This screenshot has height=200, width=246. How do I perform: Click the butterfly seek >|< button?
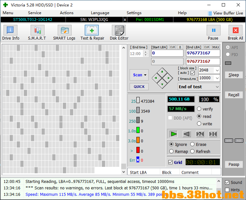[x=213, y=134]
